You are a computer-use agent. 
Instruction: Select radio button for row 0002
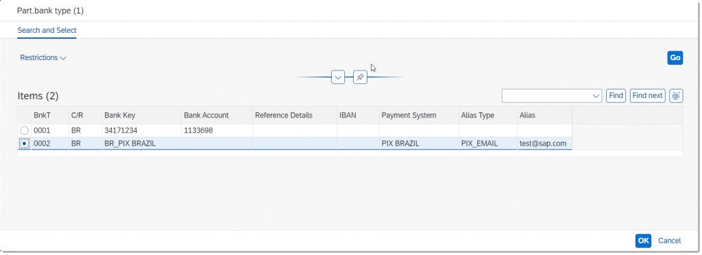click(x=25, y=144)
